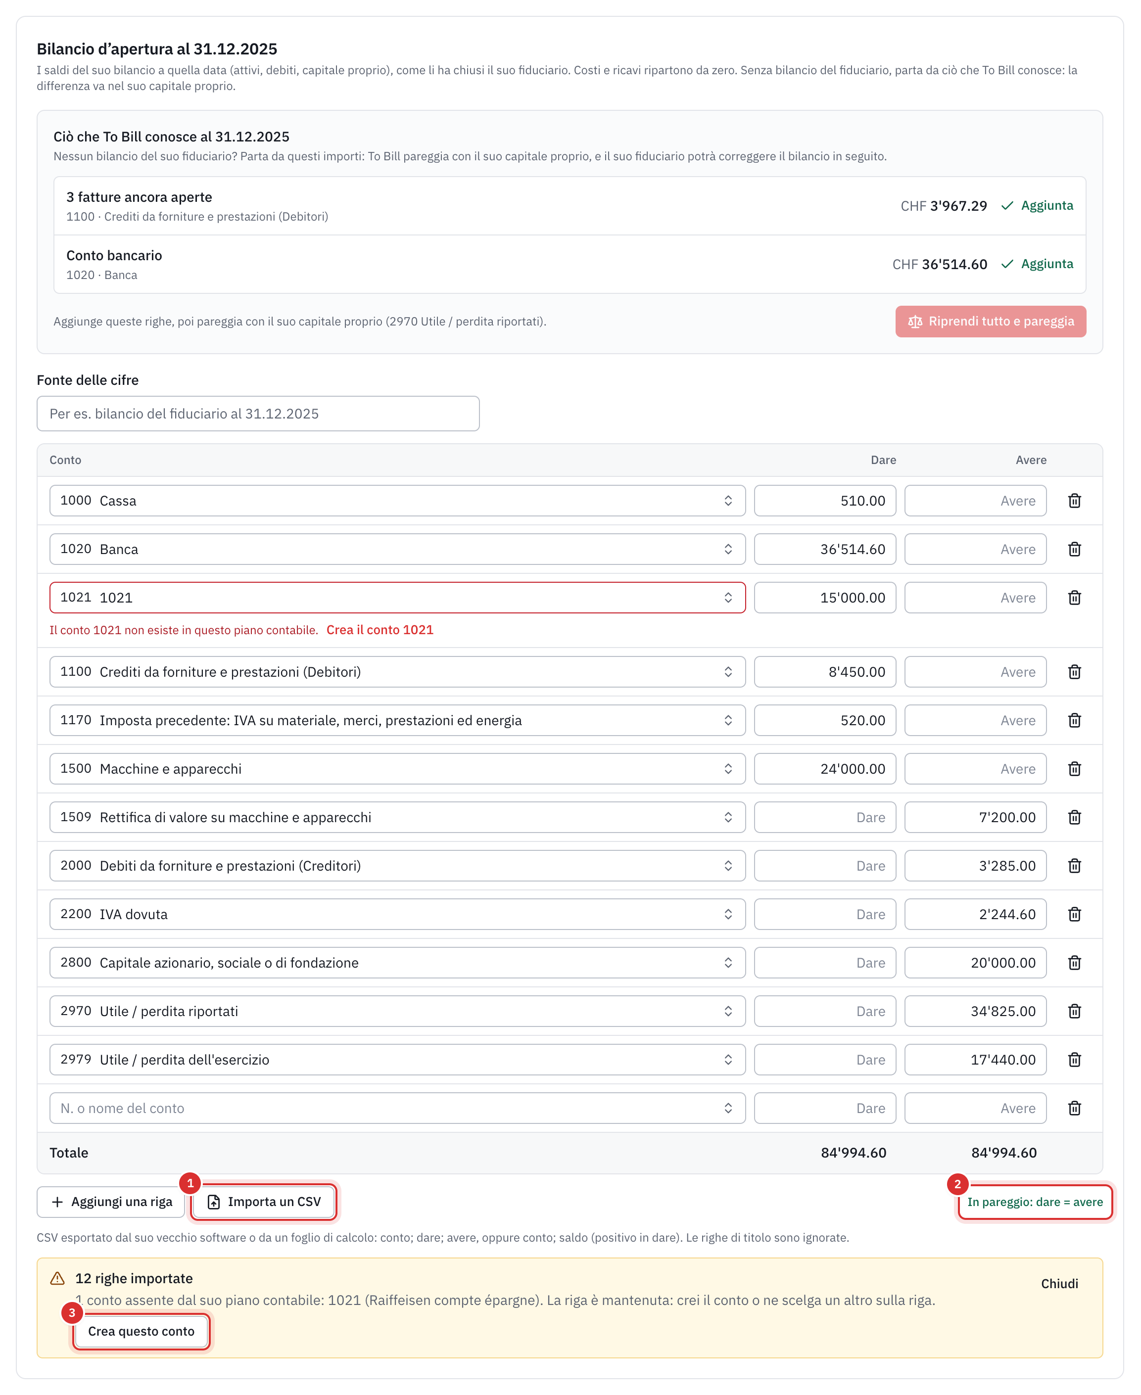Viewport: 1141px width, 1395px height.
Task: Open the 2970 Utile / perdita riportati dropdown
Action: [397, 1011]
